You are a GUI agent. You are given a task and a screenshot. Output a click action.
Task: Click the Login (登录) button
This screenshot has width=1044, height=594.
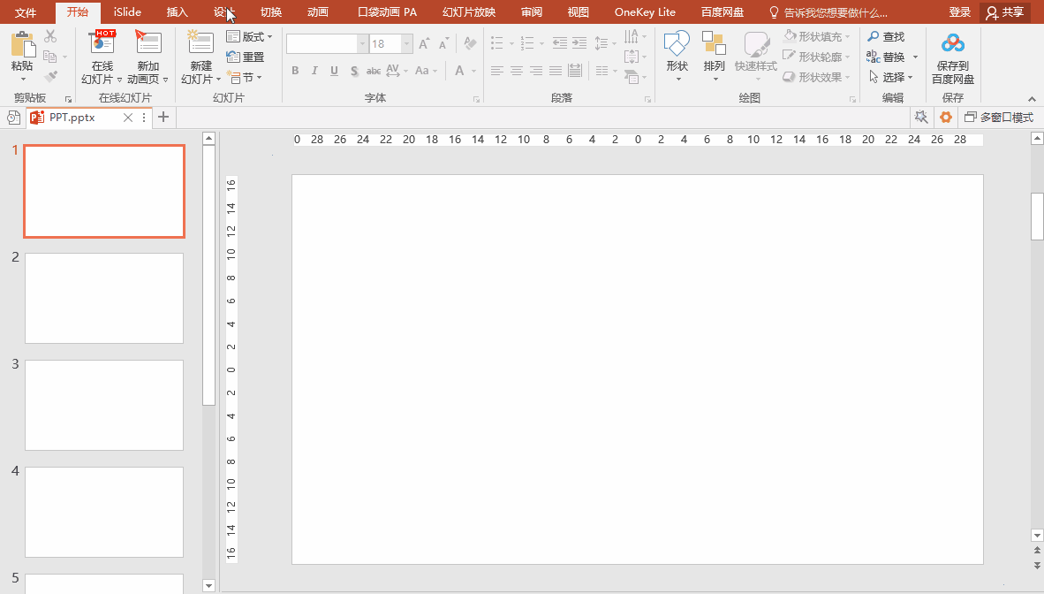[x=960, y=12]
